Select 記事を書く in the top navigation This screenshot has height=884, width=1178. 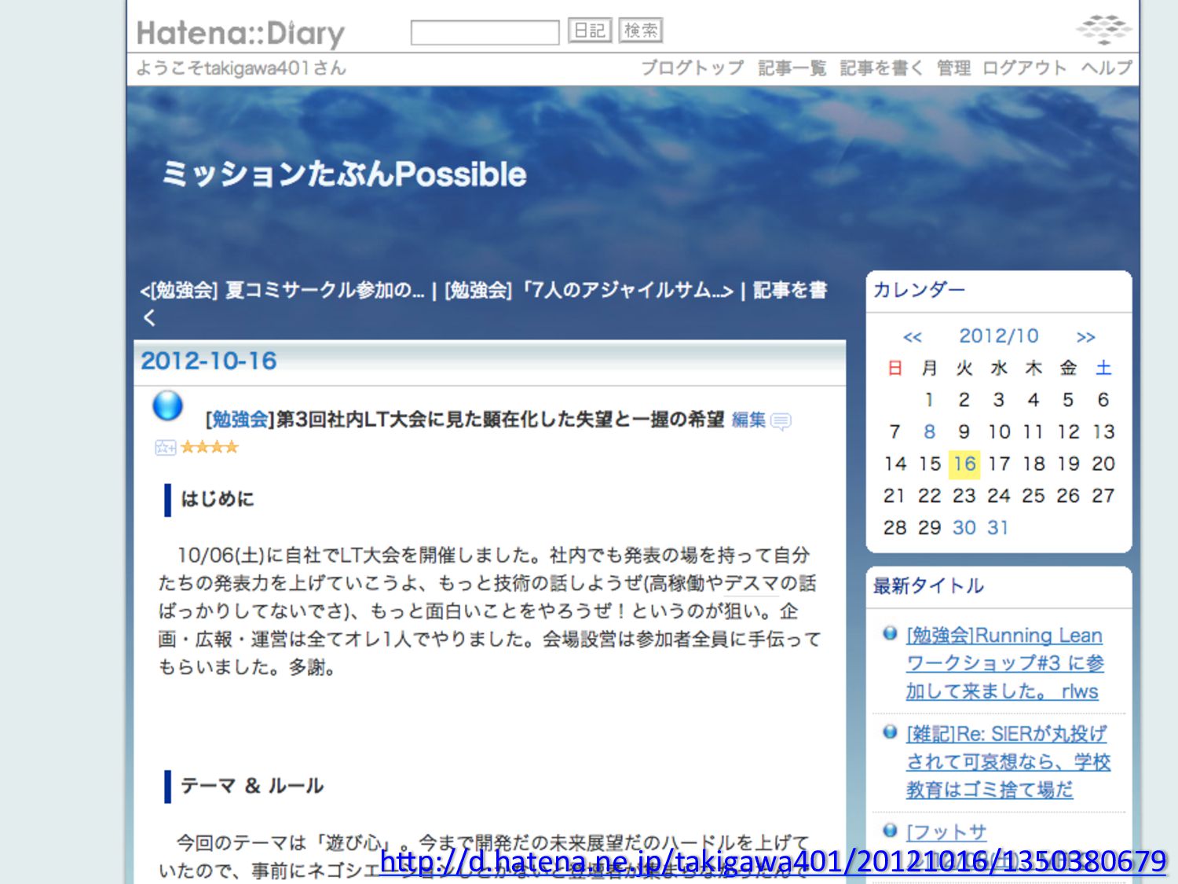point(881,68)
